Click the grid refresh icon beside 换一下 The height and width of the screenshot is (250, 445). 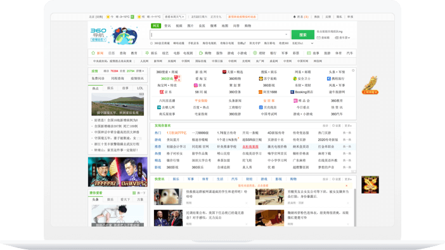click(134, 193)
